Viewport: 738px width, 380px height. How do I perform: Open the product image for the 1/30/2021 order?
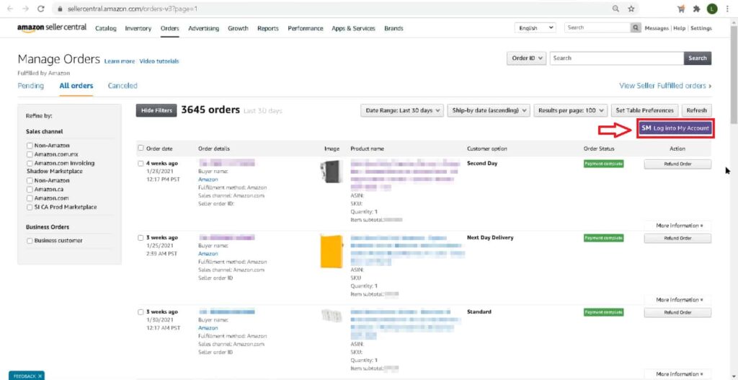point(332,316)
